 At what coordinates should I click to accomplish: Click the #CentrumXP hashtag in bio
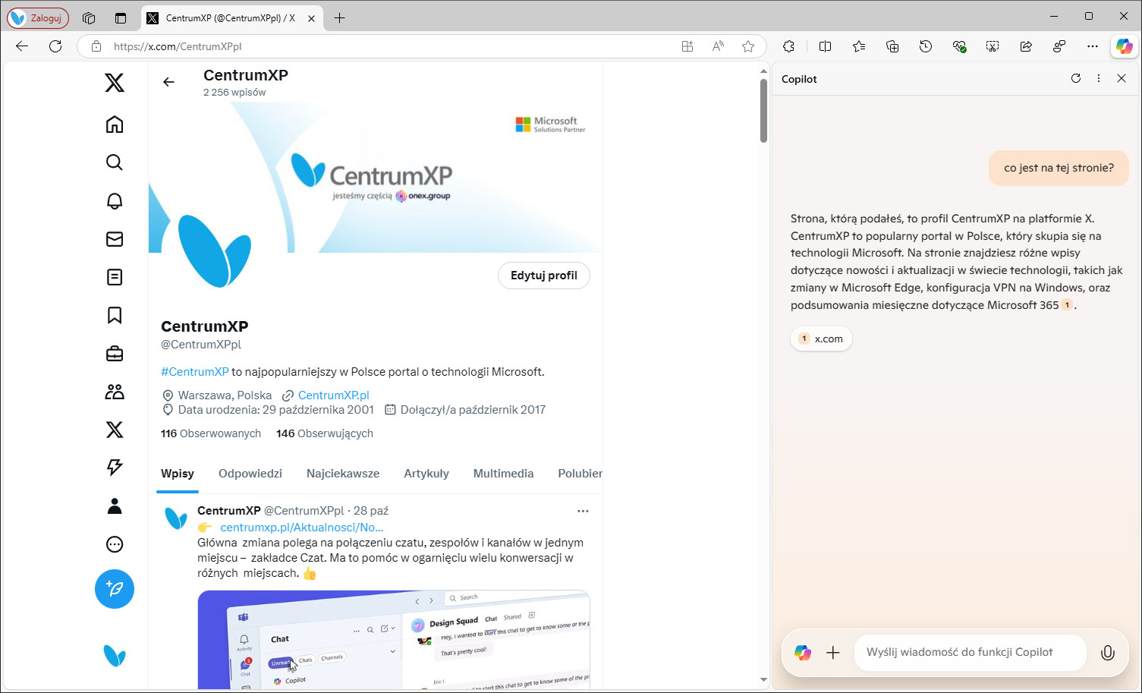[x=194, y=372]
